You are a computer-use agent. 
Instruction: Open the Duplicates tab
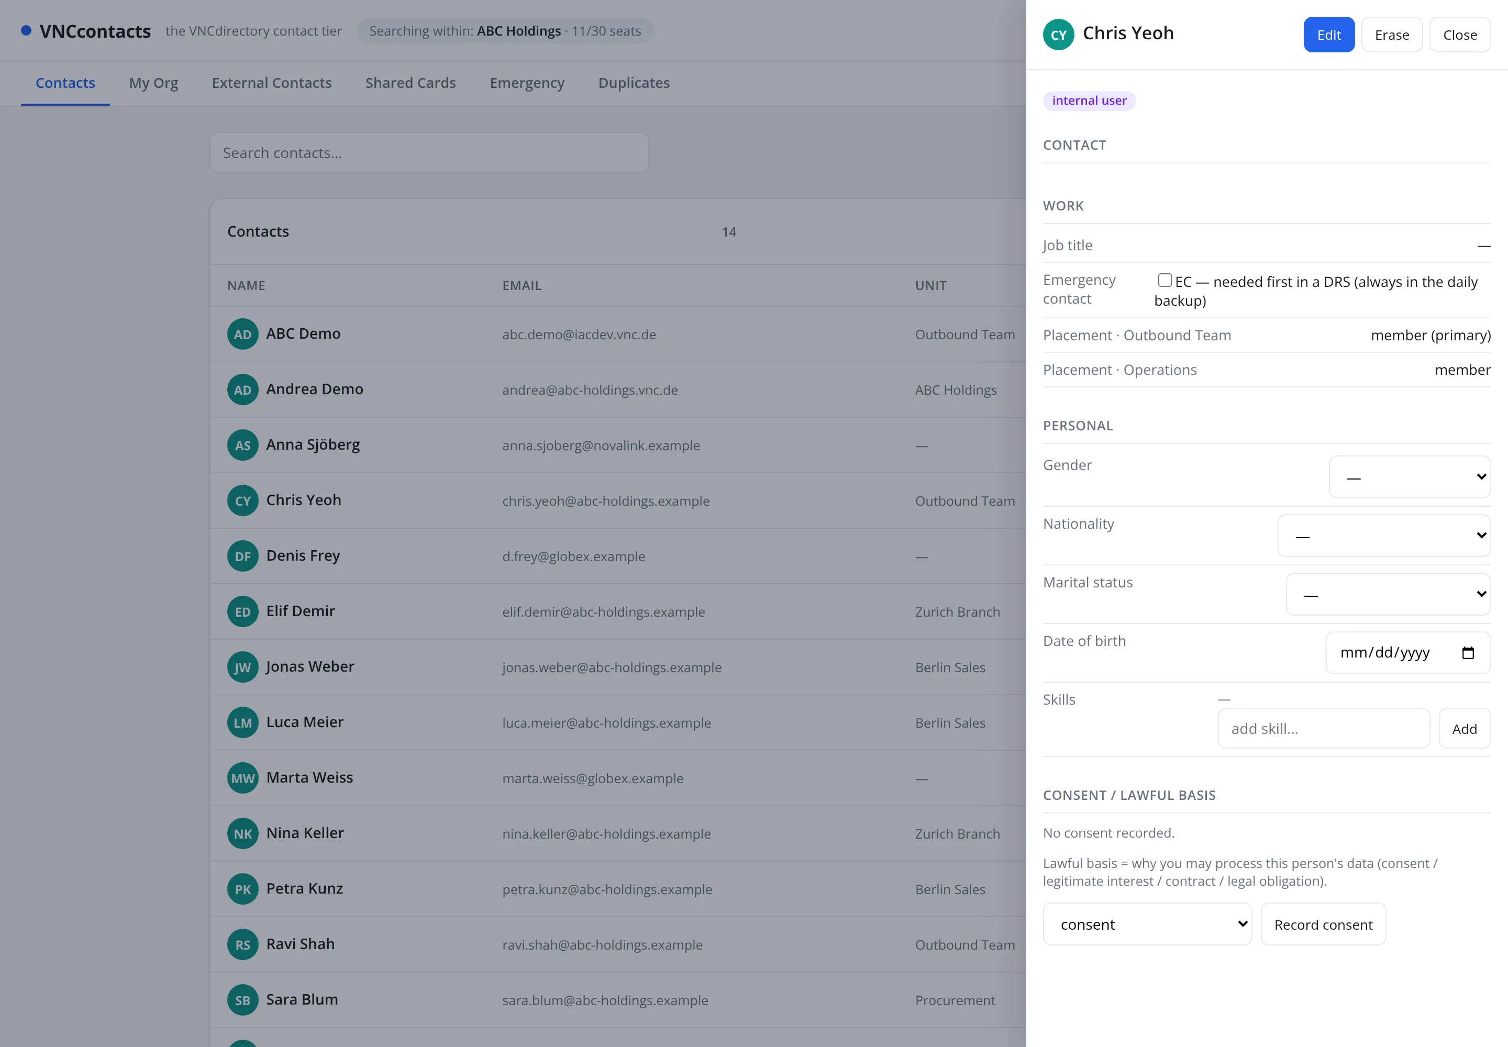[634, 83]
